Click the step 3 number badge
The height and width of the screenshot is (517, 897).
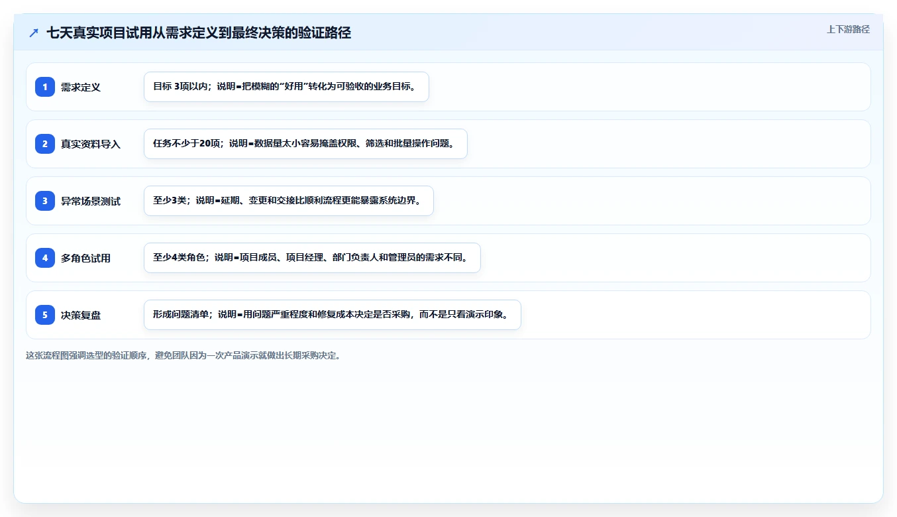click(45, 201)
